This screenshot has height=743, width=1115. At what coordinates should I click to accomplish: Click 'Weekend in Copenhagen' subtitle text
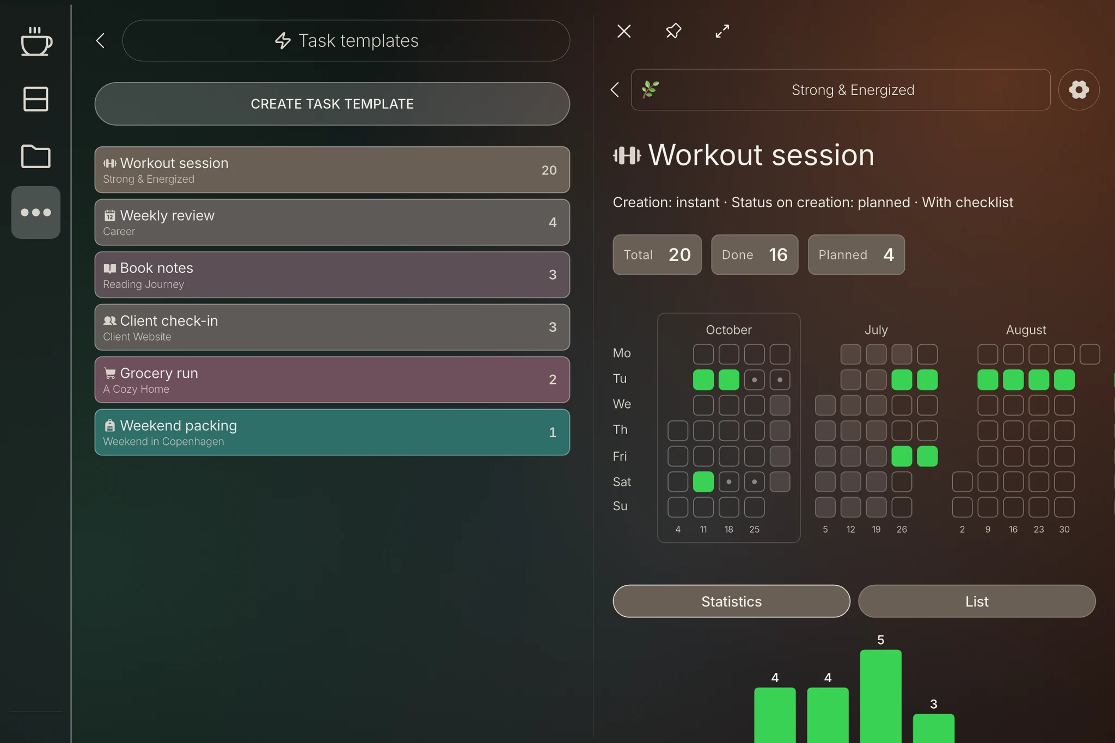point(163,442)
